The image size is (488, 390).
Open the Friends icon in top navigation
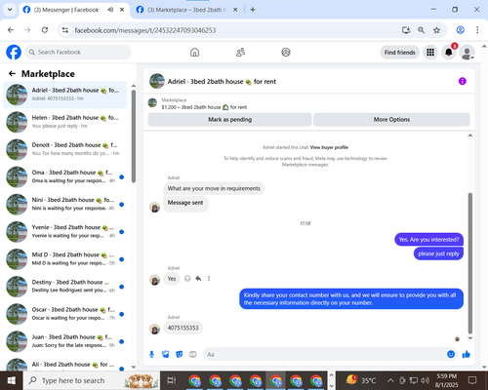point(240,52)
